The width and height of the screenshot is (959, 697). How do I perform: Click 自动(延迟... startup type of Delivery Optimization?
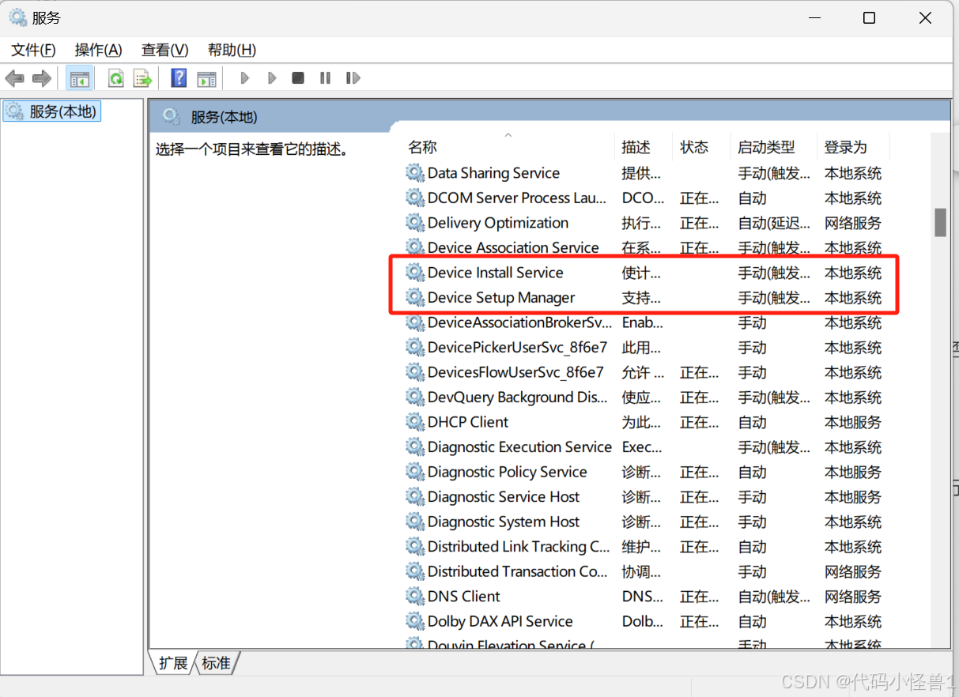coord(774,223)
